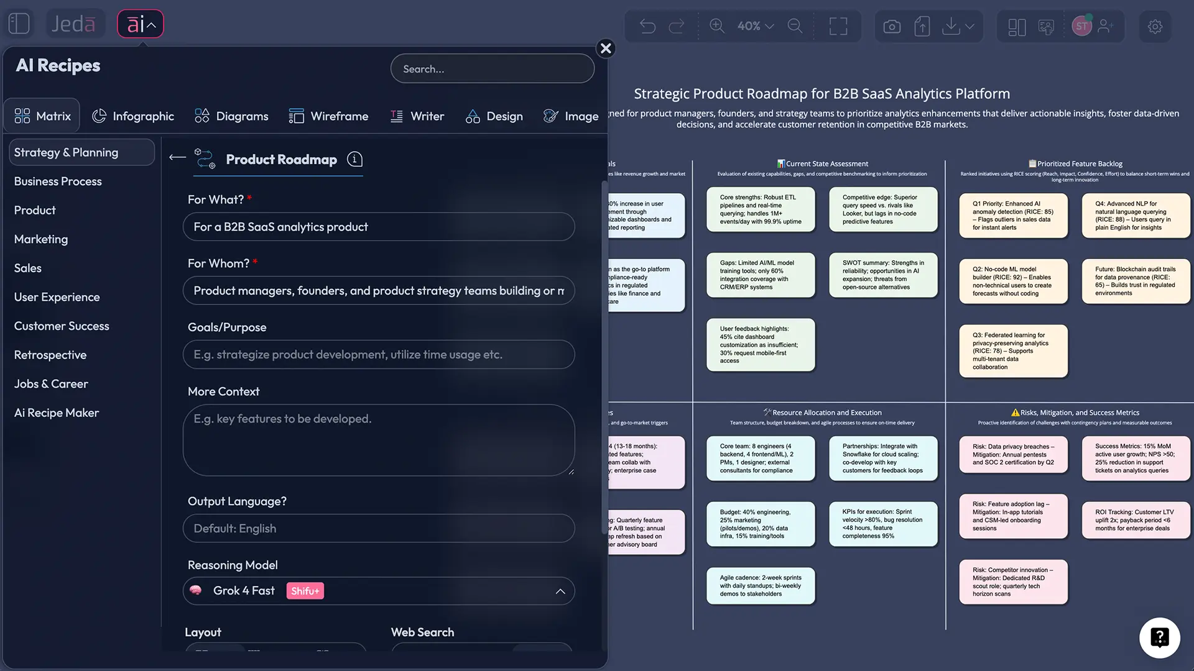Click the Search field in AI Recipes

[x=492, y=68]
